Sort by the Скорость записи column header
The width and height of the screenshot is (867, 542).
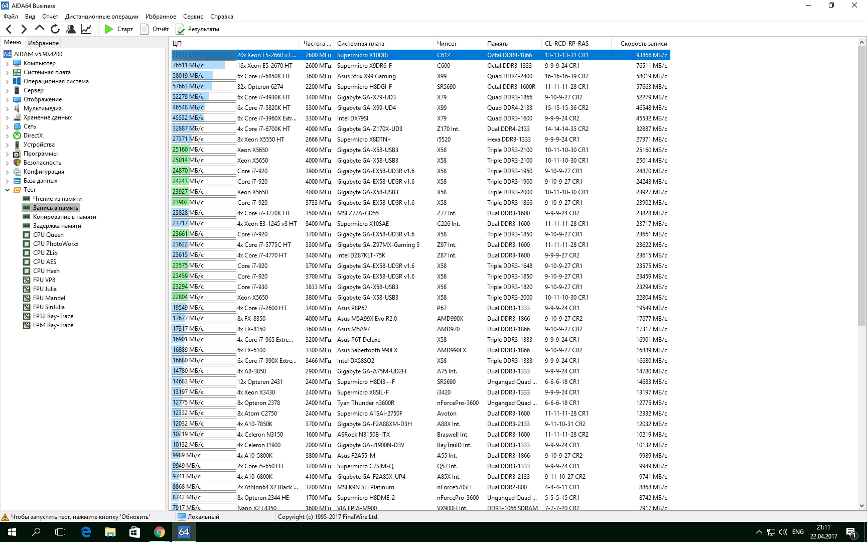[640, 44]
